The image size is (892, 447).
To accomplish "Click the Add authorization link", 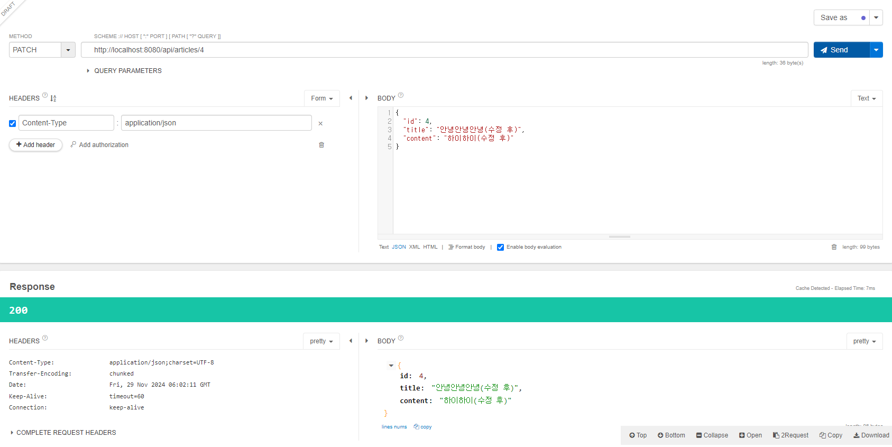I will [99, 145].
